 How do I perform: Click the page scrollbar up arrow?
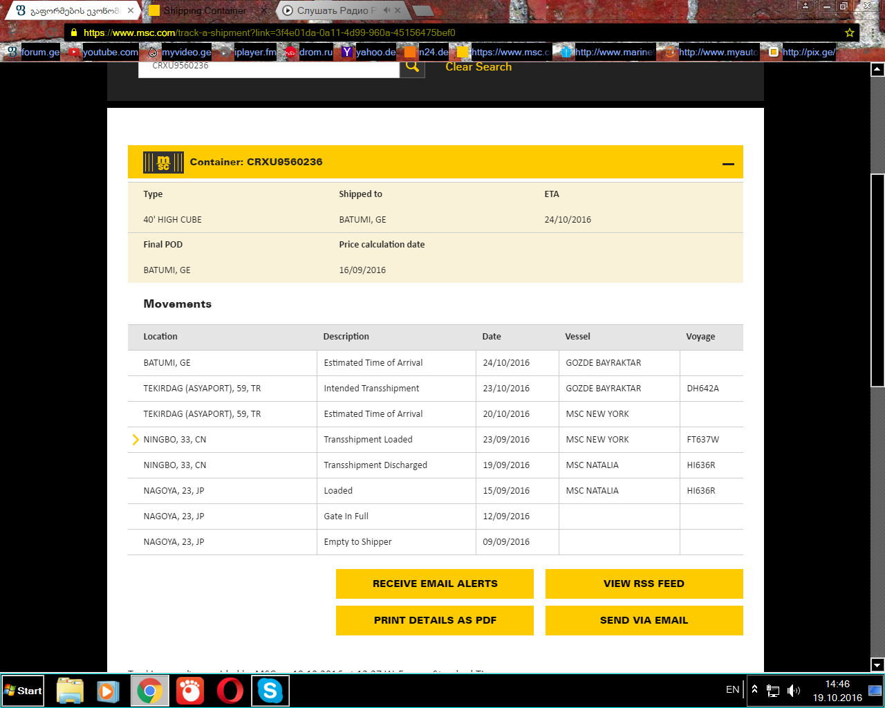pos(877,69)
